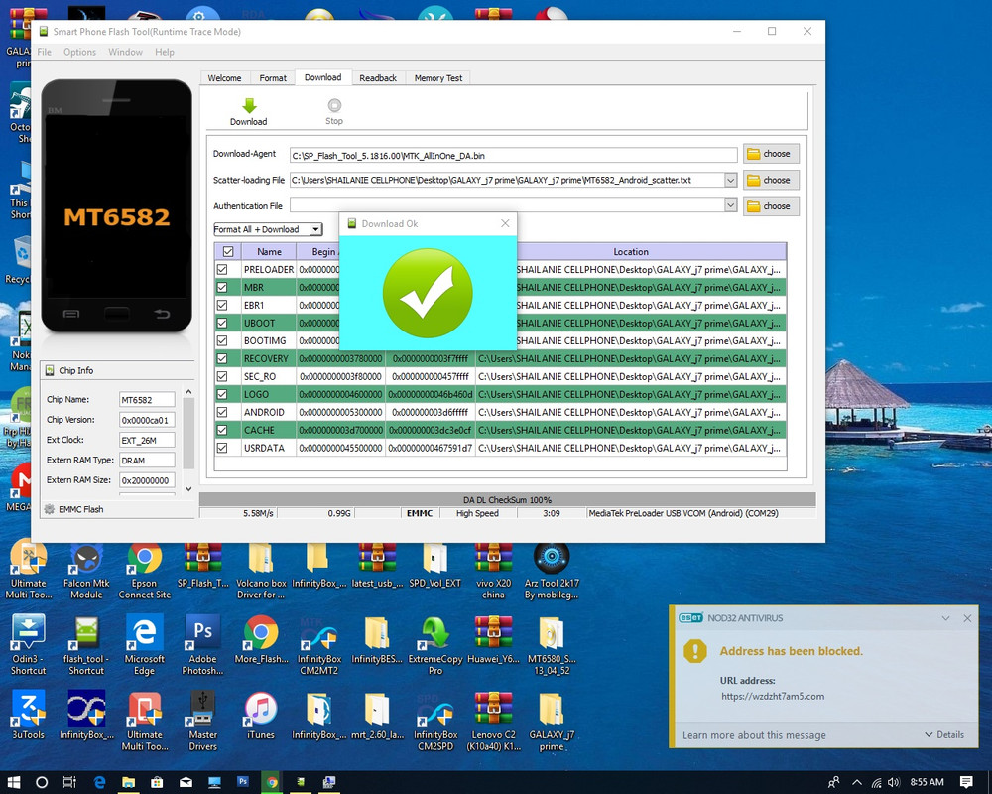992x794 pixels.
Task: Click Chip Info panel scrollbar down arrow
Action: click(x=188, y=489)
